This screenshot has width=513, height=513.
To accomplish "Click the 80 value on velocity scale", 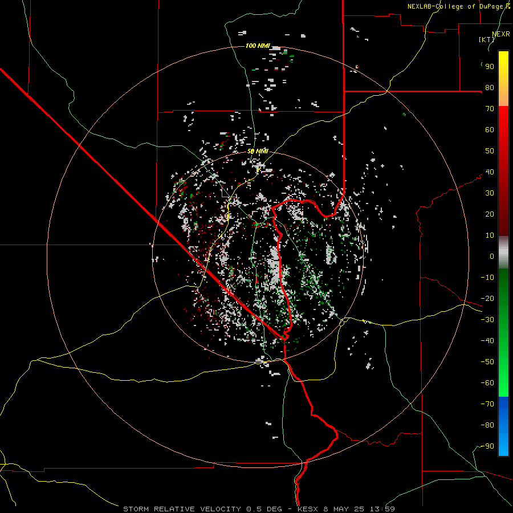I will 490,88.
